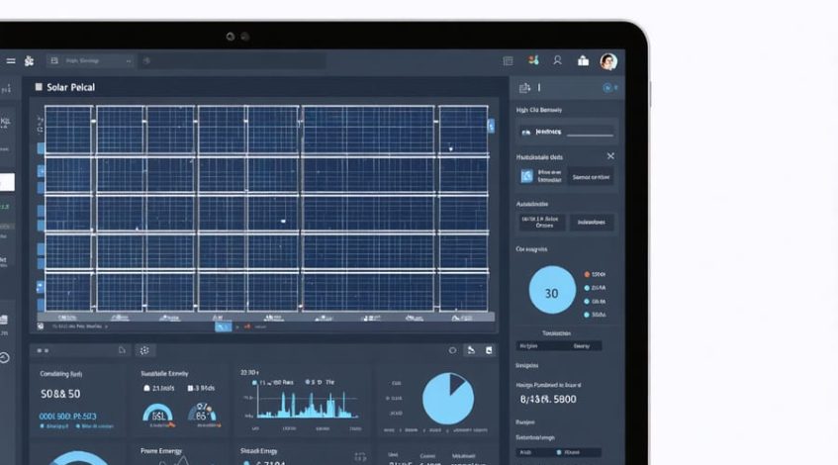Click the user profile avatar
838x465 pixels.
[608, 61]
